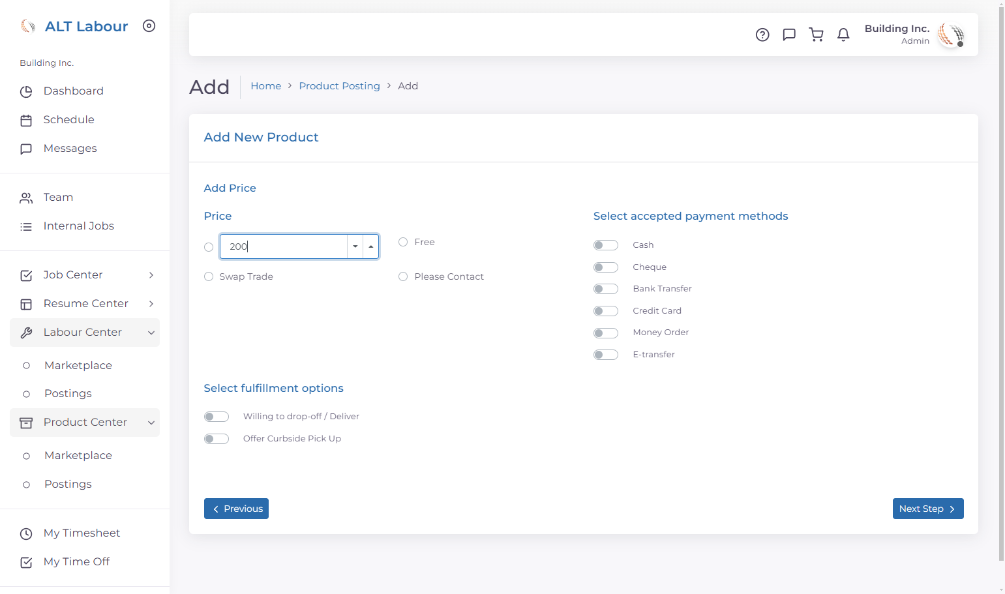This screenshot has width=1005, height=594.
Task: Click the Schedule calendar icon
Action: [x=26, y=121]
